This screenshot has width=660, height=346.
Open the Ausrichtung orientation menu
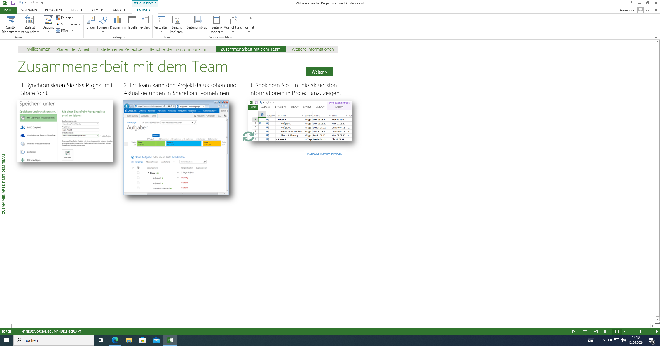(233, 24)
